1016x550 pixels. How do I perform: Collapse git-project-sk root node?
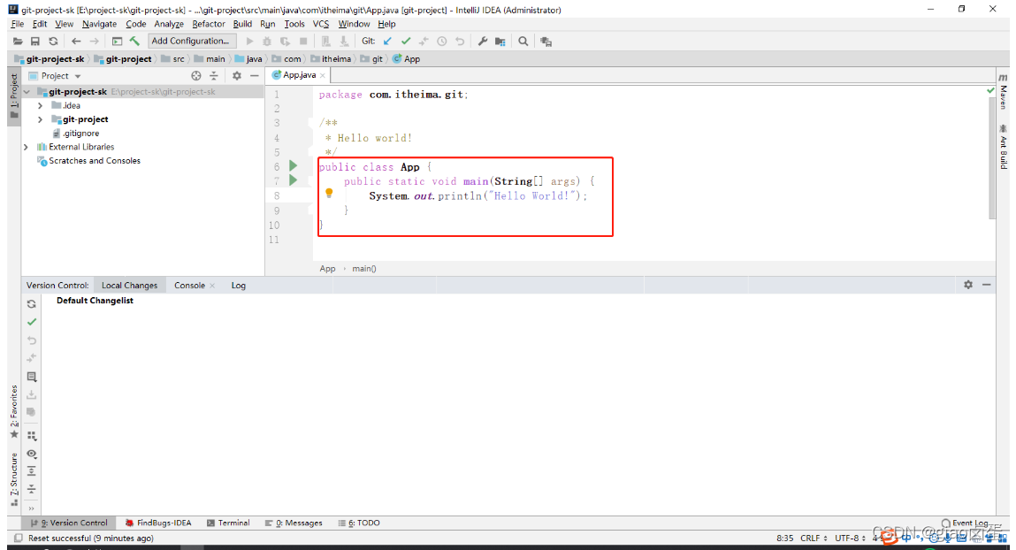click(x=27, y=92)
